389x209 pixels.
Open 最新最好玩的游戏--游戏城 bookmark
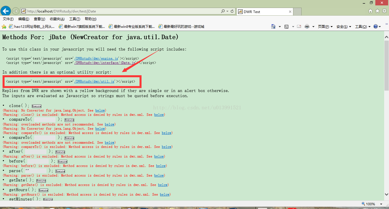point(181,26)
